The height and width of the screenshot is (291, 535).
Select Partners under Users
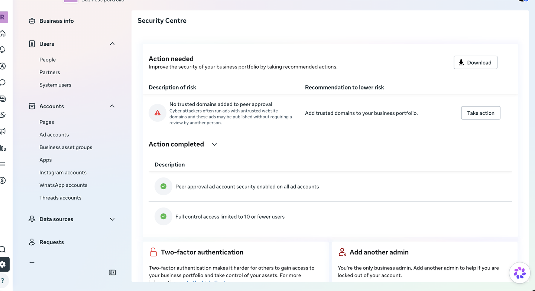click(x=50, y=72)
